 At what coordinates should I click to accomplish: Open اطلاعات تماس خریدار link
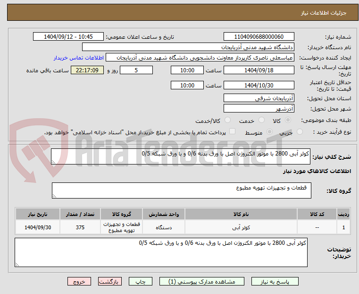coord(79,58)
